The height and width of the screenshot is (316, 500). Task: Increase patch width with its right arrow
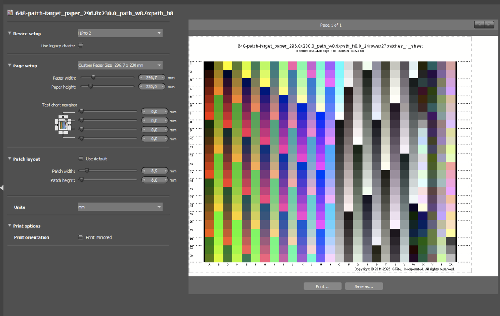(x=166, y=171)
